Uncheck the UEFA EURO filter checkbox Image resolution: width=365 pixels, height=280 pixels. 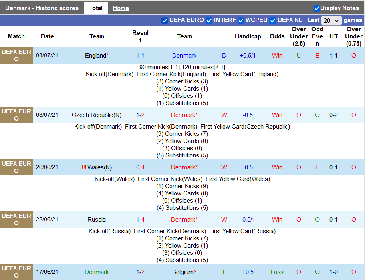tap(164, 20)
